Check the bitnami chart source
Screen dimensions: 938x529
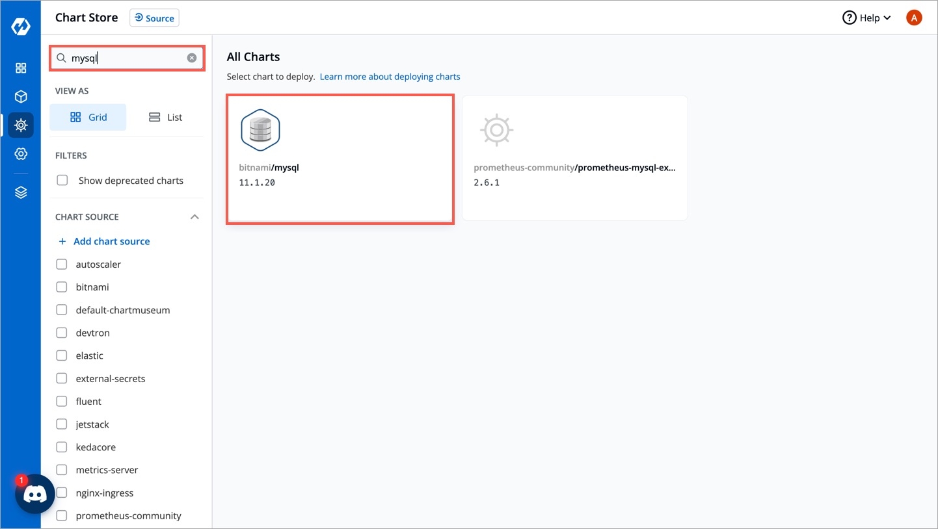(62, 287)
